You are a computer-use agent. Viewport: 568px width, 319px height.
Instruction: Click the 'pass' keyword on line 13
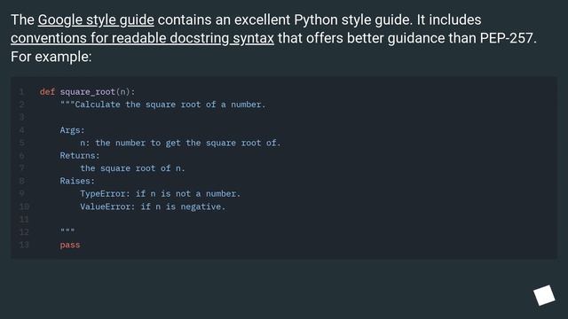(70, 245)
